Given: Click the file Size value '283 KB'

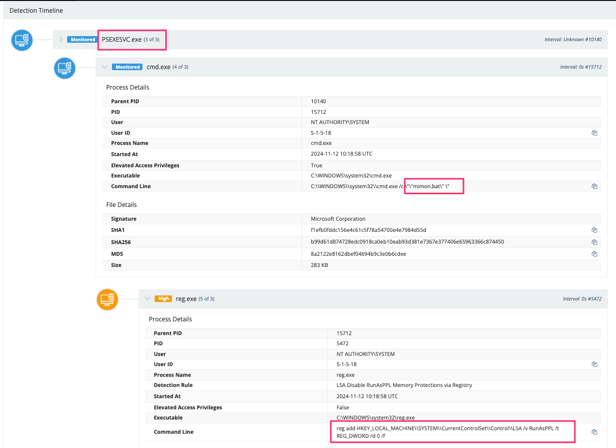Looking at the screenshot, I should coord(319,265).
